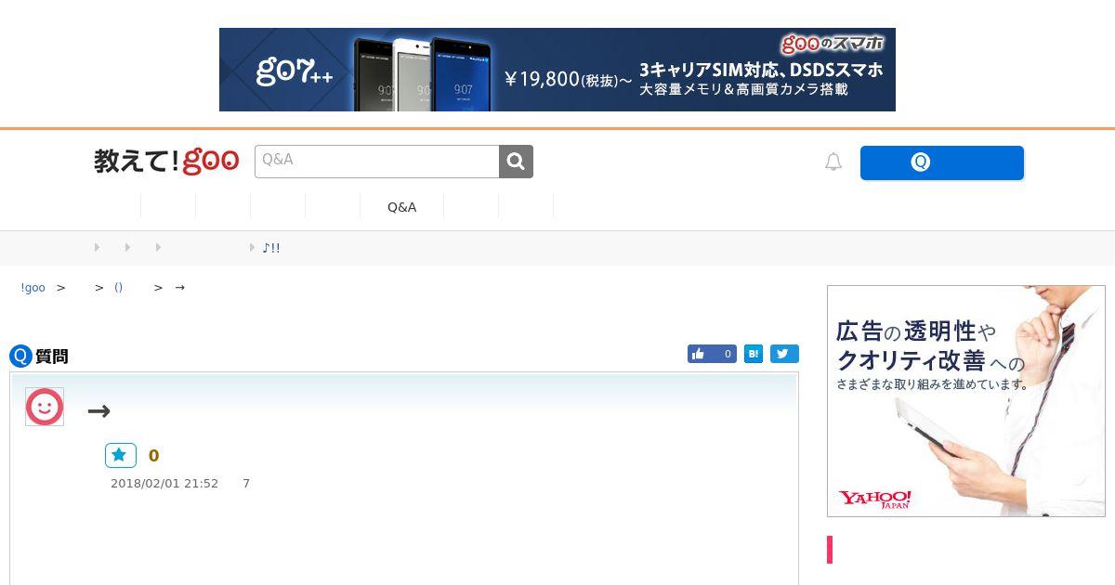The height and width of the screenshot is (585, 1115).
Task: Click the question title arrow text
Action: pos(98,410)
